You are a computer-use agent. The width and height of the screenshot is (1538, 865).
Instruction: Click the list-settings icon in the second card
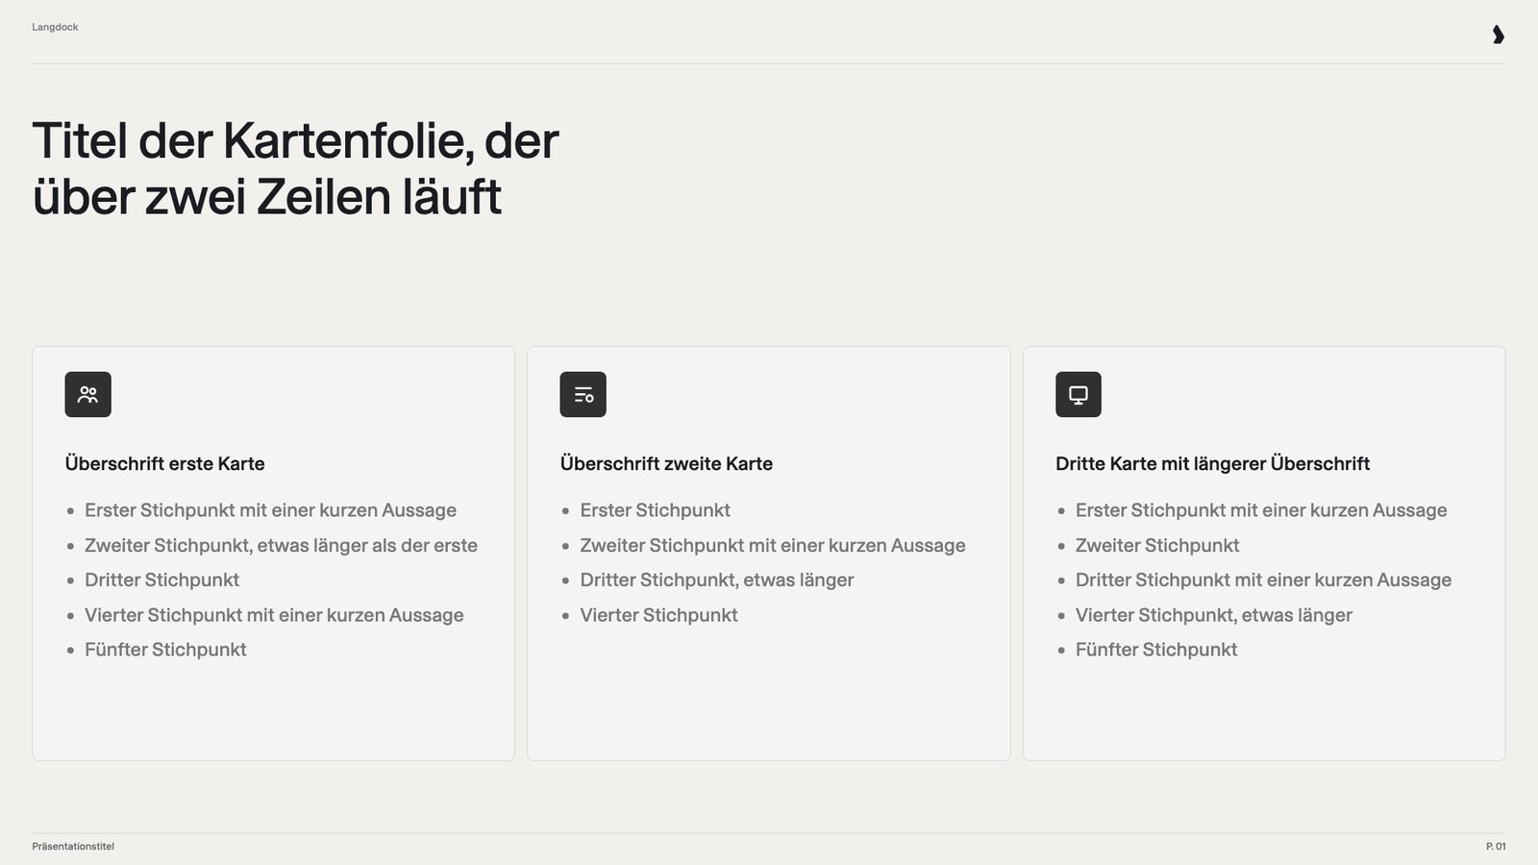(x=583, y=394)
